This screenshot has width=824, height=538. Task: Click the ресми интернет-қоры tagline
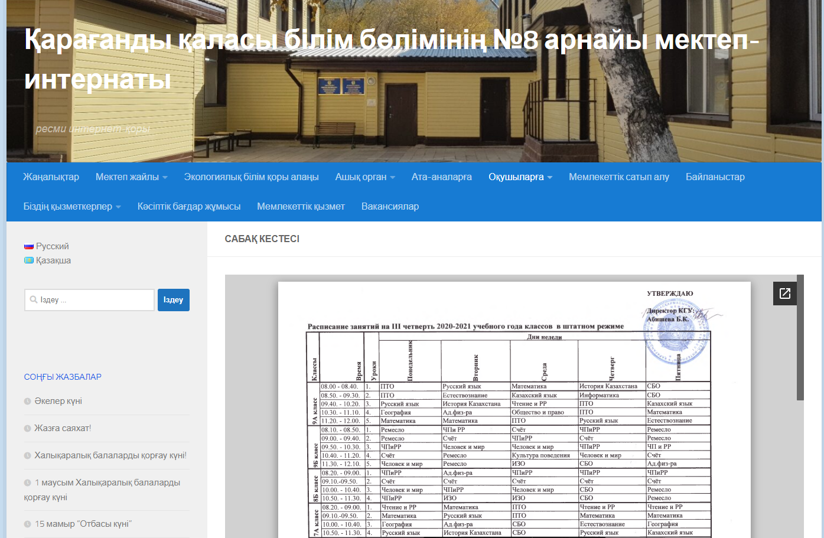93,129
